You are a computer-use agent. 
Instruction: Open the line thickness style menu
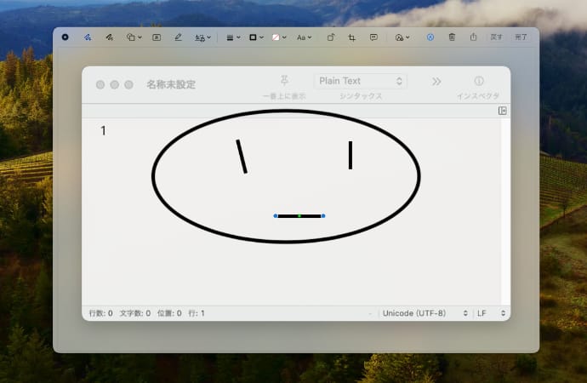click(x=231, y=37)
